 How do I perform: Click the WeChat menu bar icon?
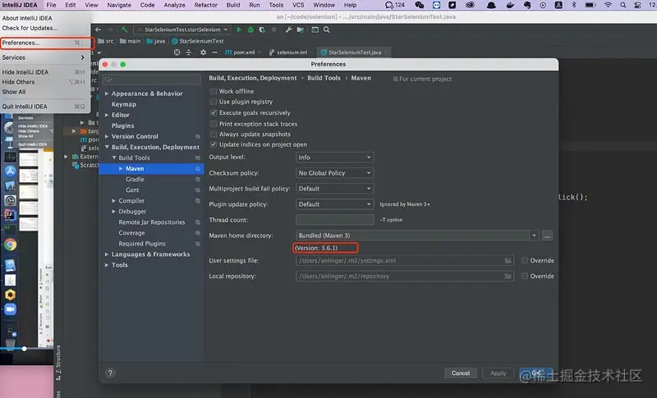coord(420,5)
